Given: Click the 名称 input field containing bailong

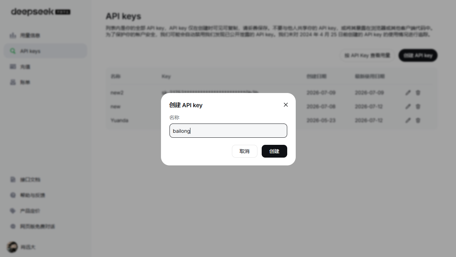Looking at the screenshot, I should coord(228,131).
